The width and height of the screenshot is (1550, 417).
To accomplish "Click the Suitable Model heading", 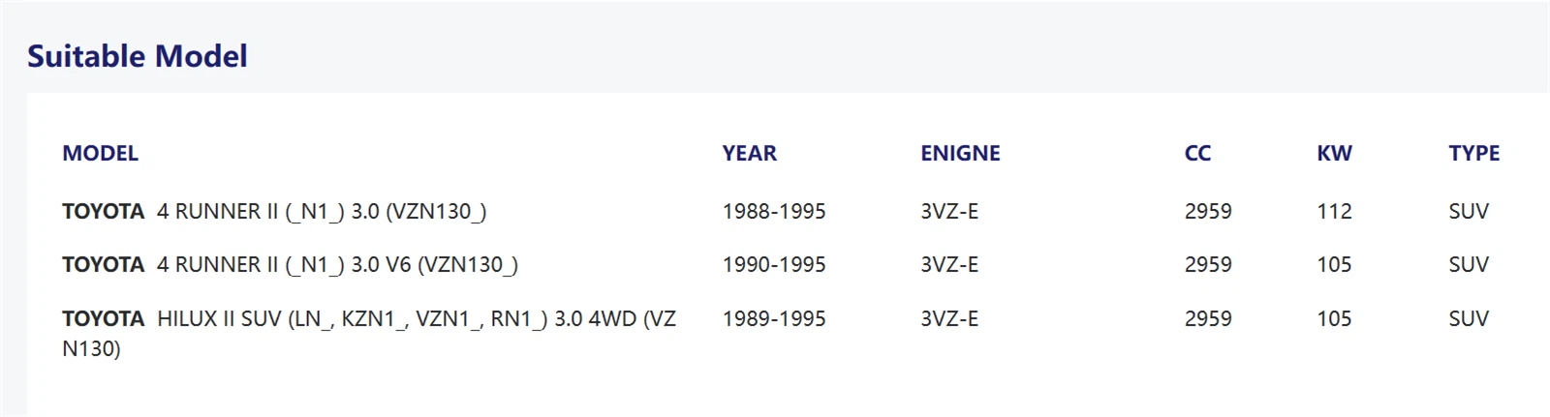I will (137, 56).
